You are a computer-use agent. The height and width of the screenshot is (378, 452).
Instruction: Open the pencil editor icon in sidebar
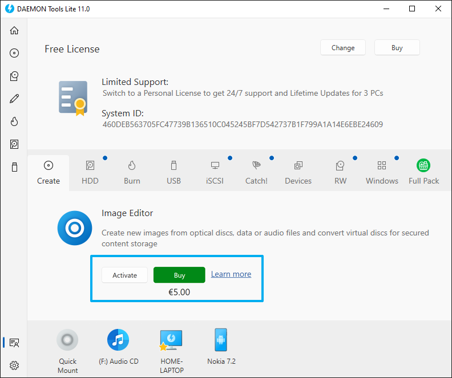click(x=14, y=99)
